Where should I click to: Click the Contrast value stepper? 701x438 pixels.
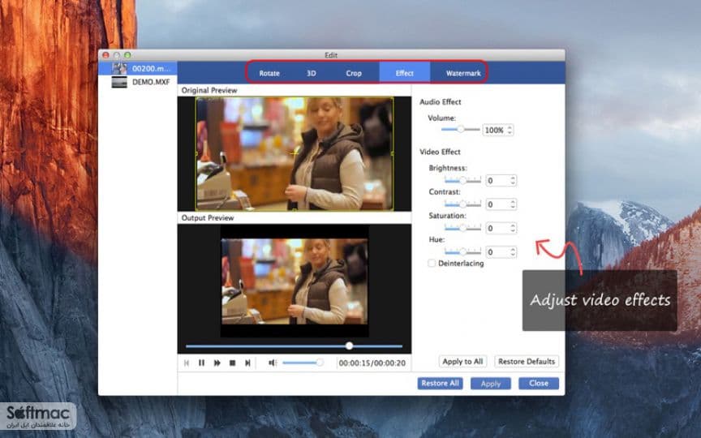point(513,204)
